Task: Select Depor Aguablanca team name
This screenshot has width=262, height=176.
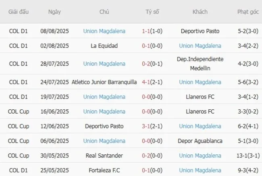Action: pyautogui.click(x=200, y=141)
